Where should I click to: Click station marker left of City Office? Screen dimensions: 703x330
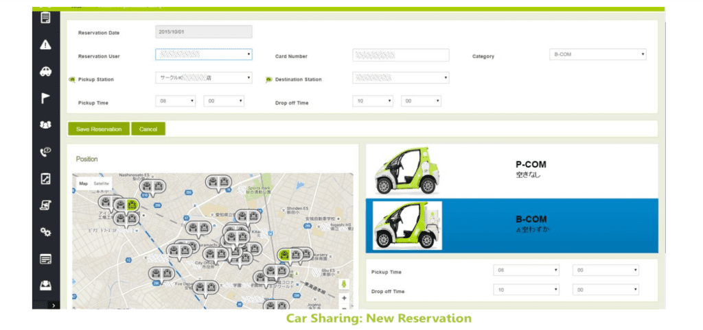(179, 251)
